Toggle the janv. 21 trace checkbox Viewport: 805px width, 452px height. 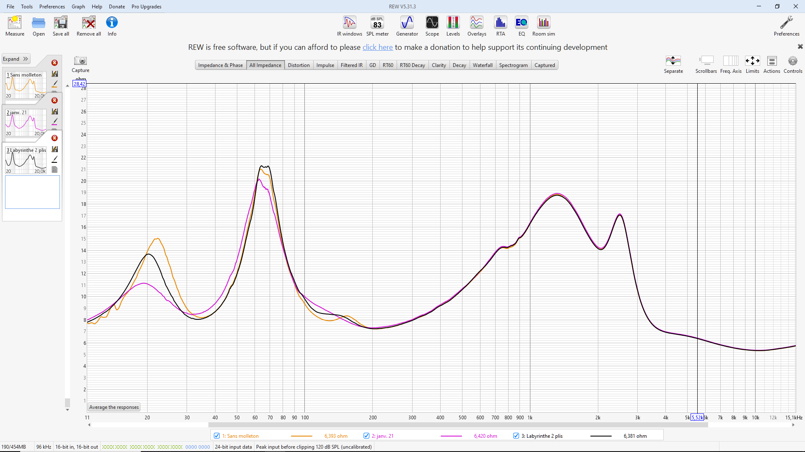tap(366, 436)
